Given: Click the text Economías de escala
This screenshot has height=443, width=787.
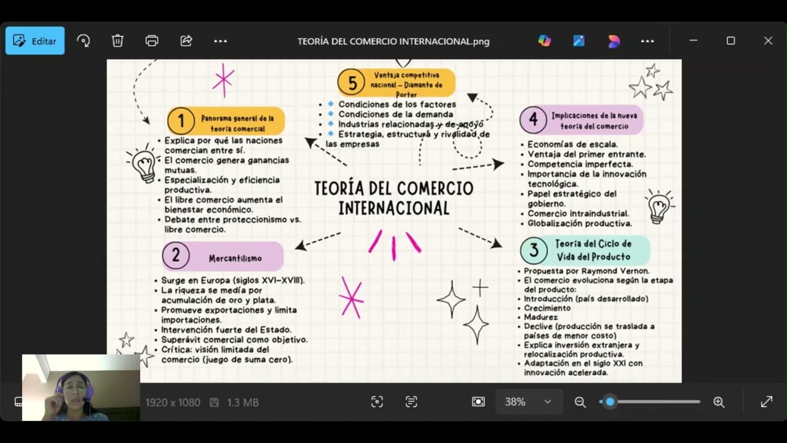Looking at the screenshot, I should click(x=573, y=145).
